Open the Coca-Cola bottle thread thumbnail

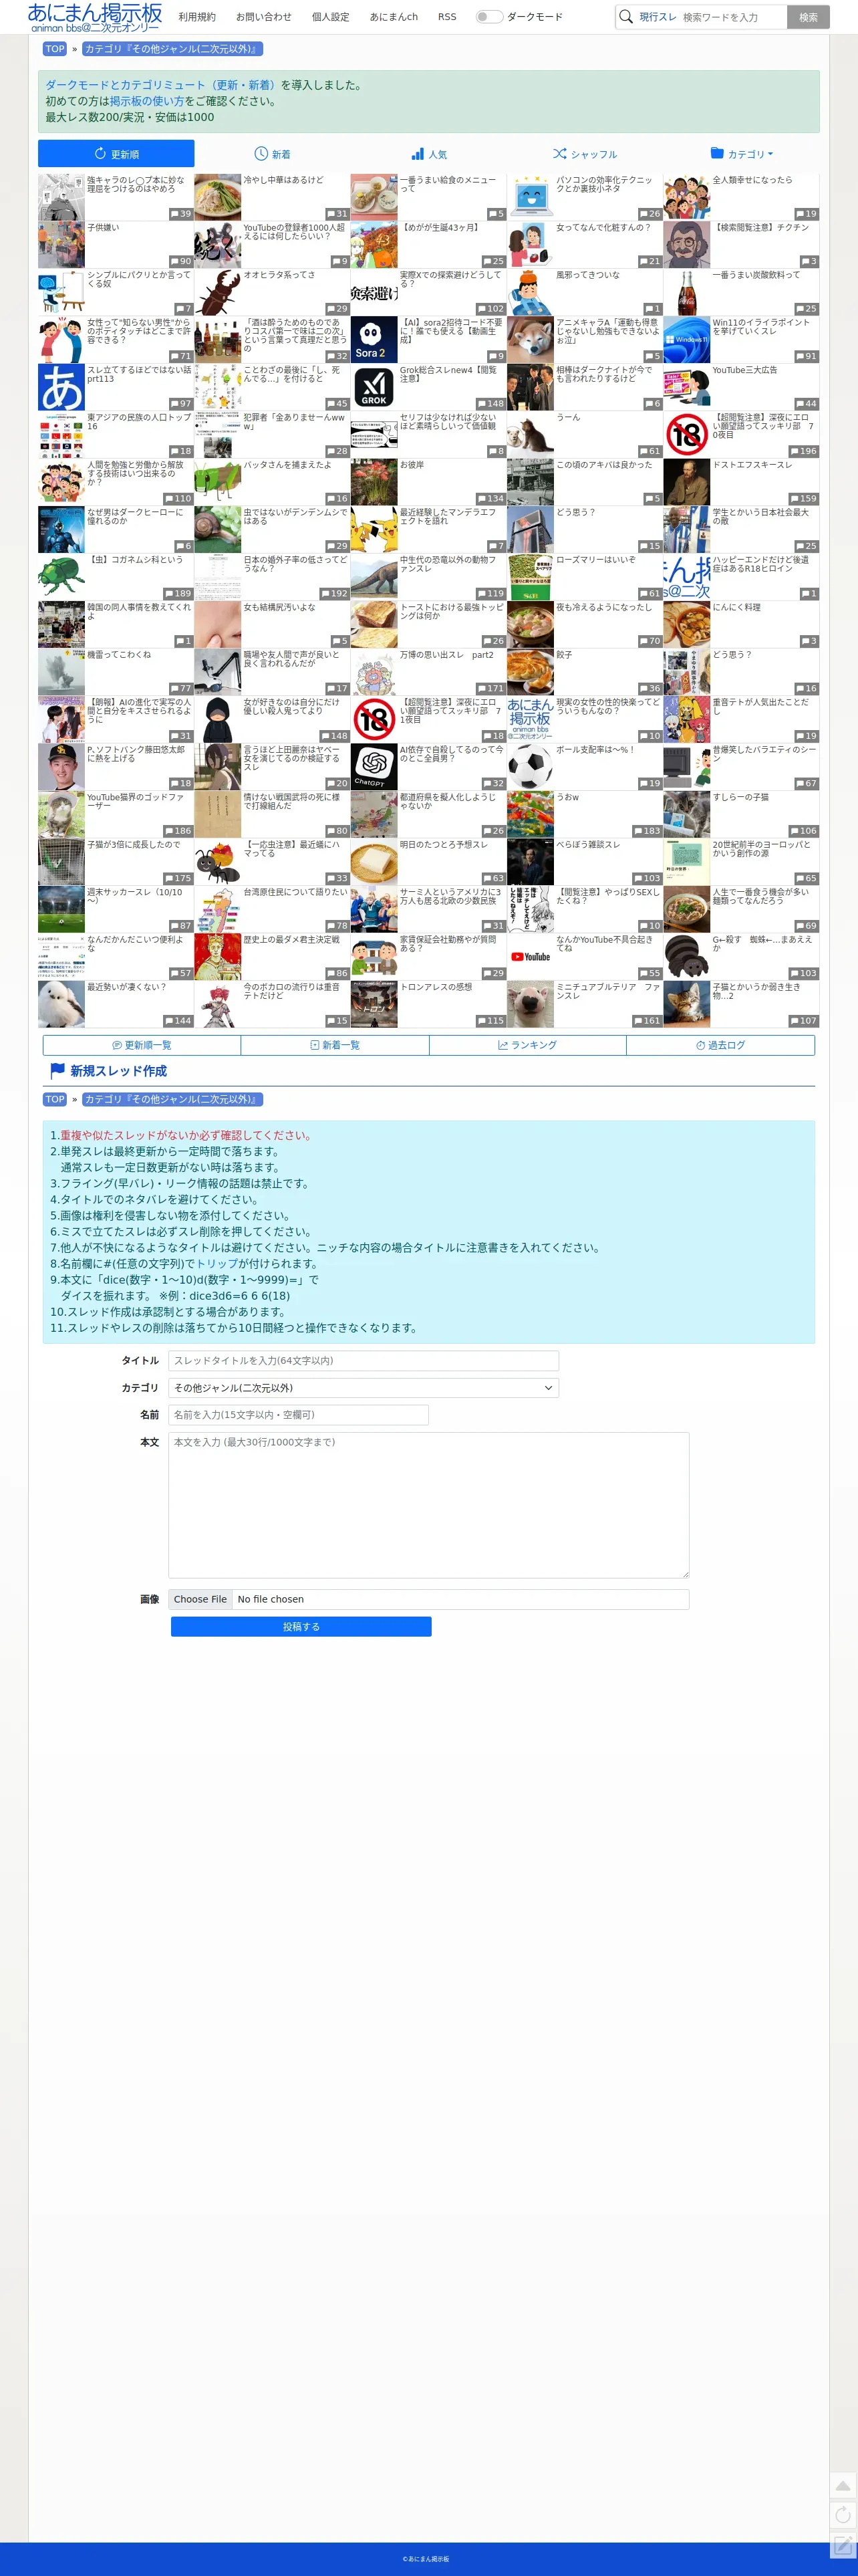687,292
